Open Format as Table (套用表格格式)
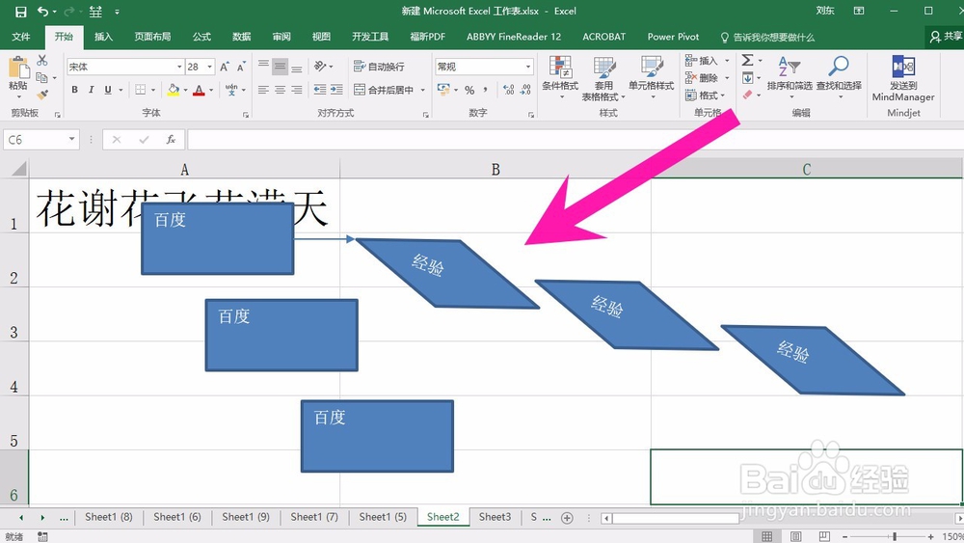This screenshot has width=964, height=543. [603, 78]
